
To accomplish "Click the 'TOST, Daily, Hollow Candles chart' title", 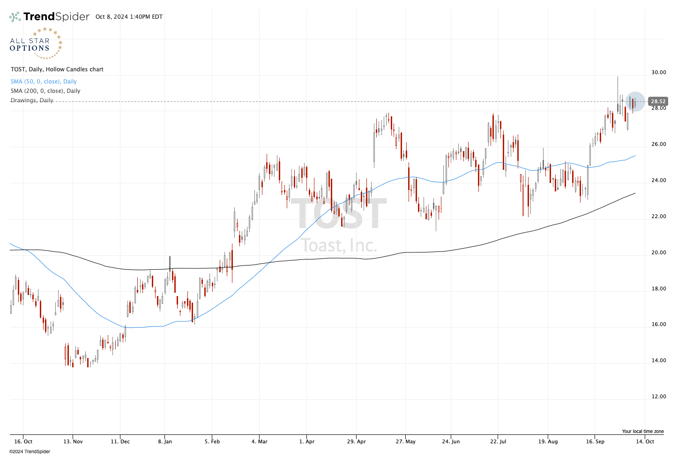I will (x=57, y=69).
